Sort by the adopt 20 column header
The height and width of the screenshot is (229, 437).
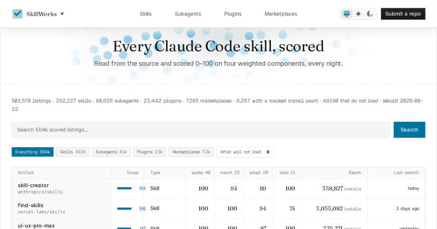click(x=258, y=172)
